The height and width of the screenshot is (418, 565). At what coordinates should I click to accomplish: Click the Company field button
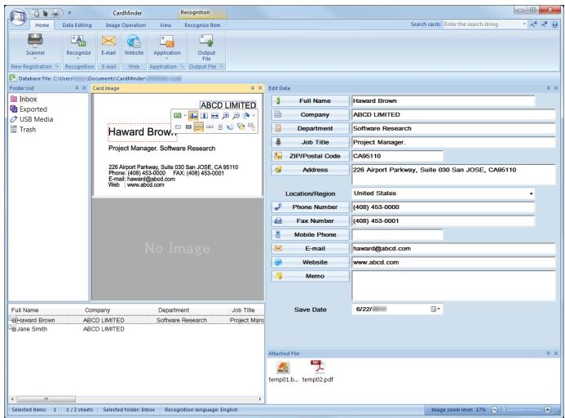[311, 114]
